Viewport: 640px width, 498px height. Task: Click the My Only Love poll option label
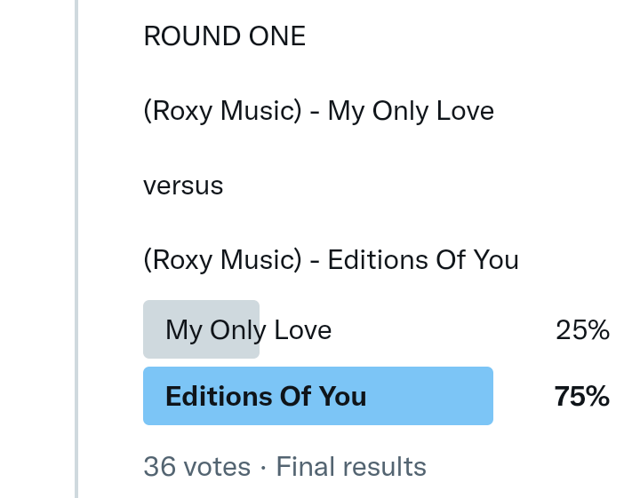248,330
